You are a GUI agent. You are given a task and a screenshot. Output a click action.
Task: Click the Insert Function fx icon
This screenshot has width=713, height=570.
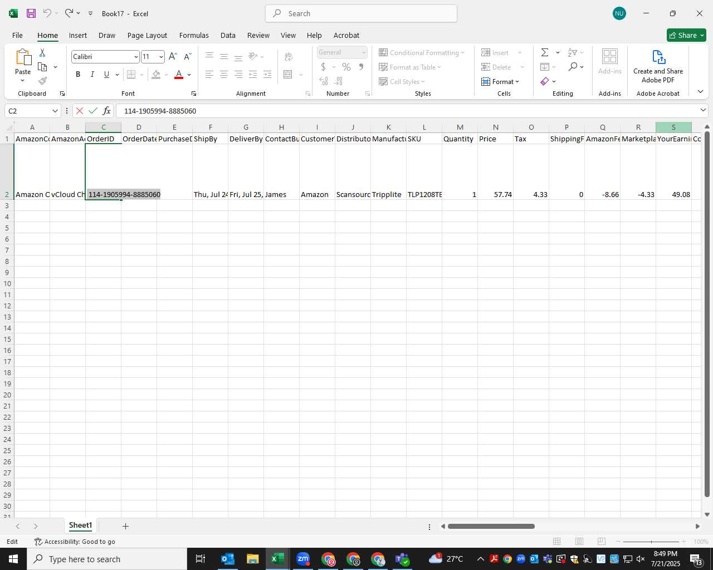pos(107,111)
